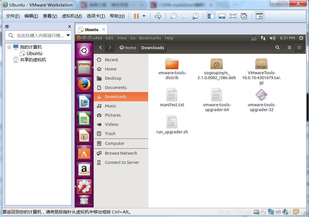This screenshot has height=217, width=309.
Task: Open the Amazon launcher icon
Action: [84, 169]
